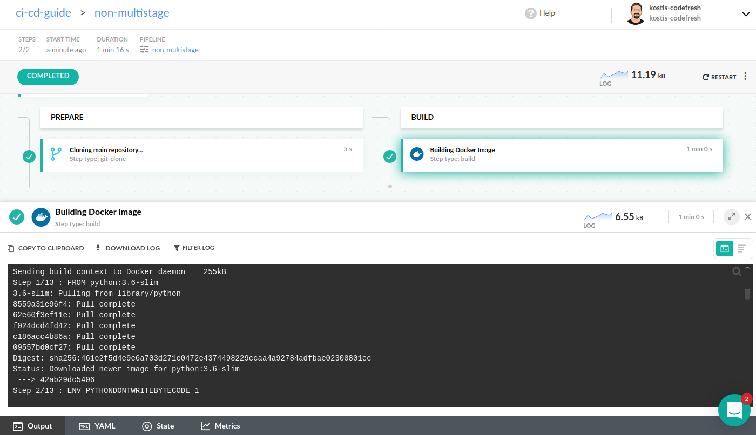
Task: Expand the step log panel to fullscreen
Action: [732, 217]
